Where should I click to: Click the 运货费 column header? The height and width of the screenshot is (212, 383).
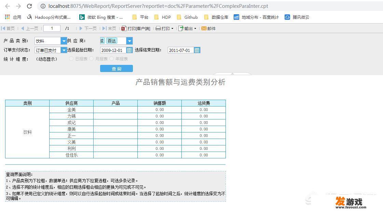204,103
